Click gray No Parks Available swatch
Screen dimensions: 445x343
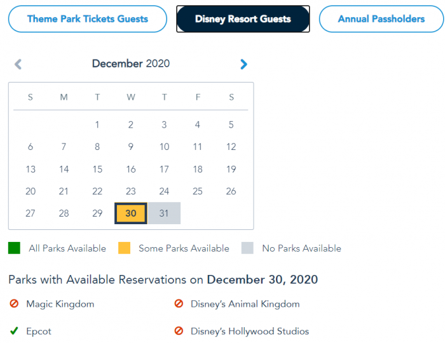click(247, 248)
